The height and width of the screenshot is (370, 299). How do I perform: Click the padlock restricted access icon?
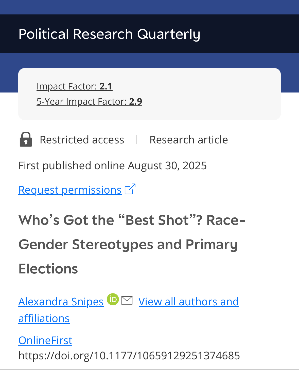(26, 139)
